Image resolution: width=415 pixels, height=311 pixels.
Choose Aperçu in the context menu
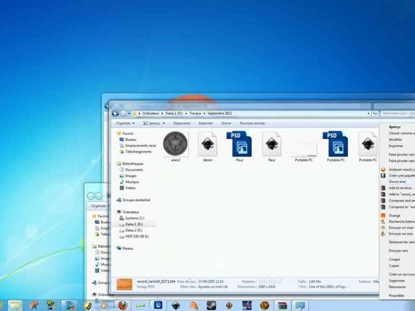tap(395, 127)
